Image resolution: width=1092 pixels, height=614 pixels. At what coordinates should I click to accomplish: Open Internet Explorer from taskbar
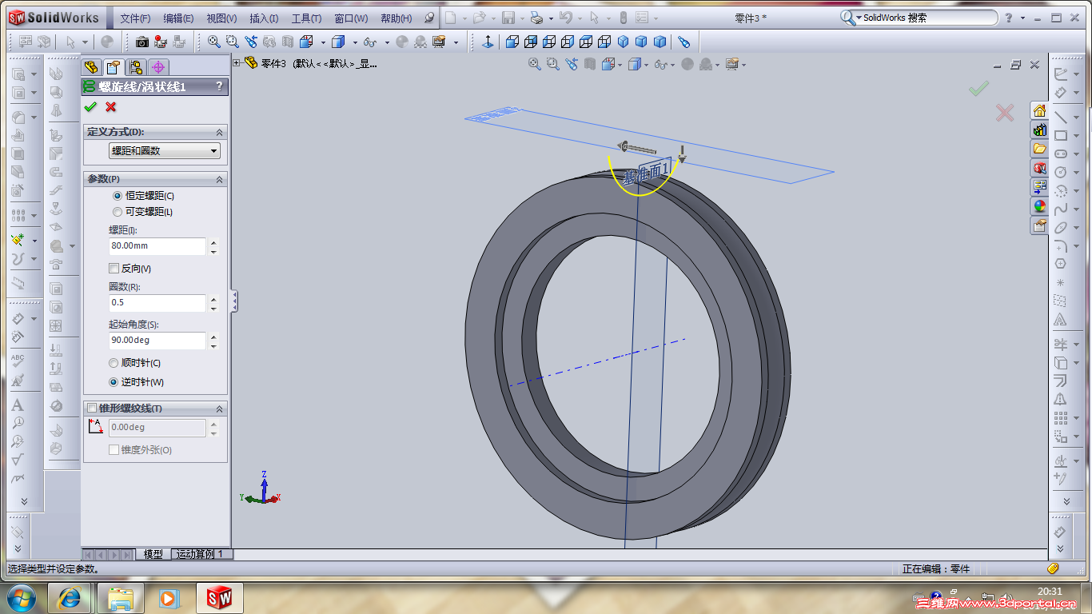click(69, 598)
